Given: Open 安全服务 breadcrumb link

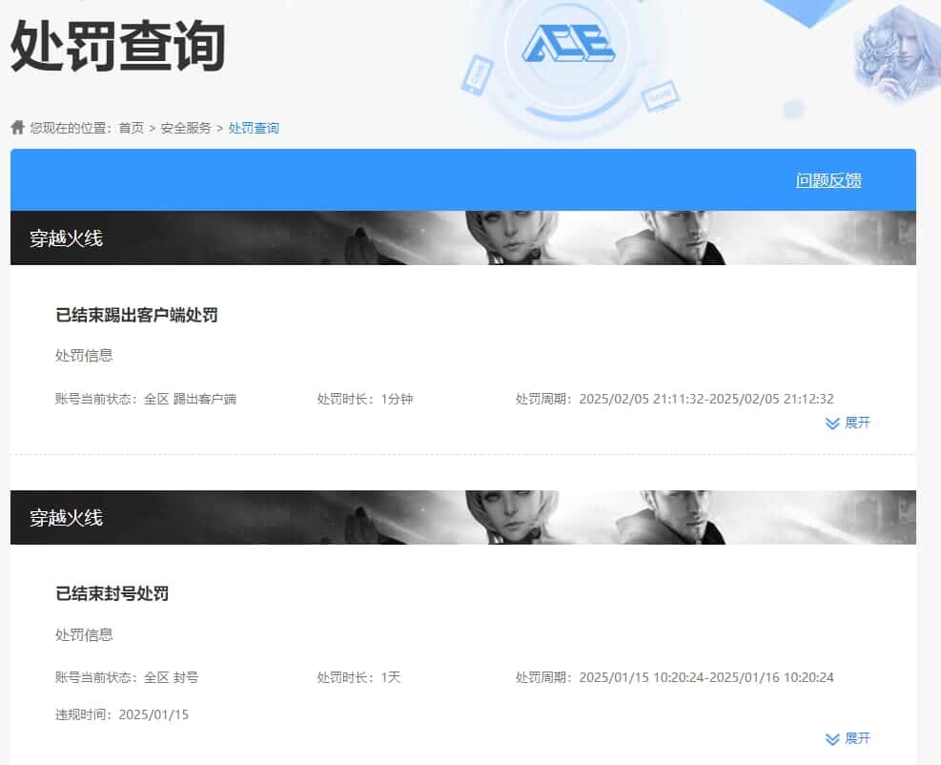Looking at the screenshot, I should coord(186,128).
